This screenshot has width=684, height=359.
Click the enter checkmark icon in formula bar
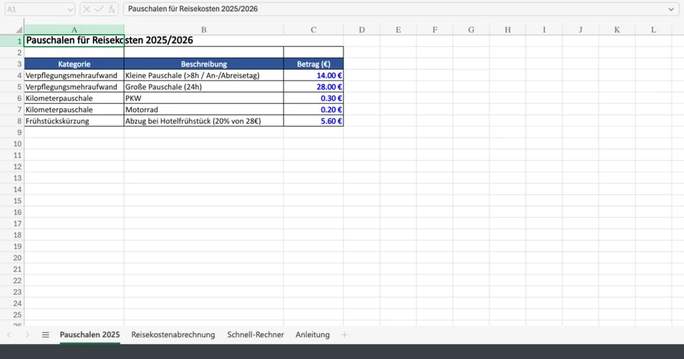99,9
